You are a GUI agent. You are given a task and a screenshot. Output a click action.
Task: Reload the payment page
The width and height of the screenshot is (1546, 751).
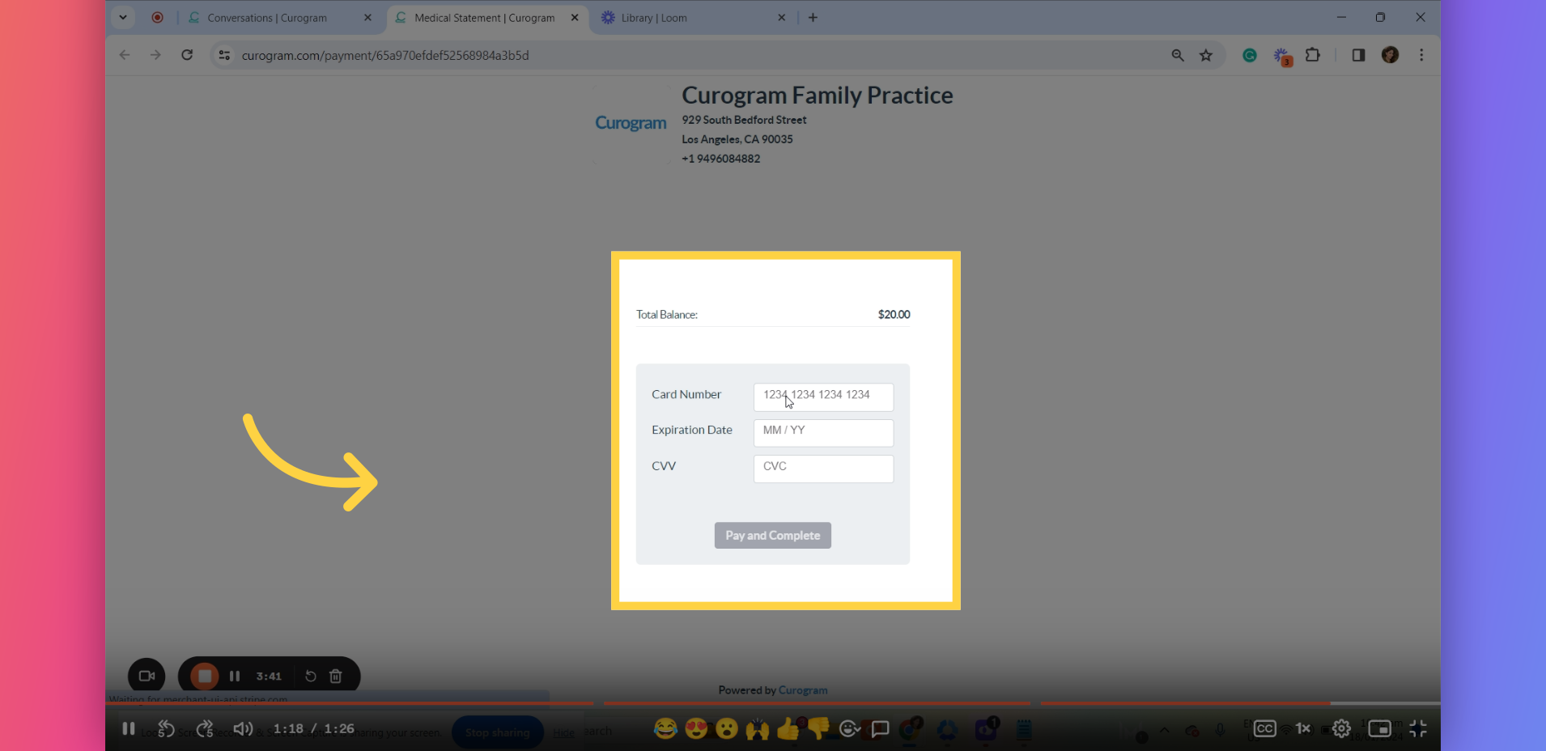187,55
